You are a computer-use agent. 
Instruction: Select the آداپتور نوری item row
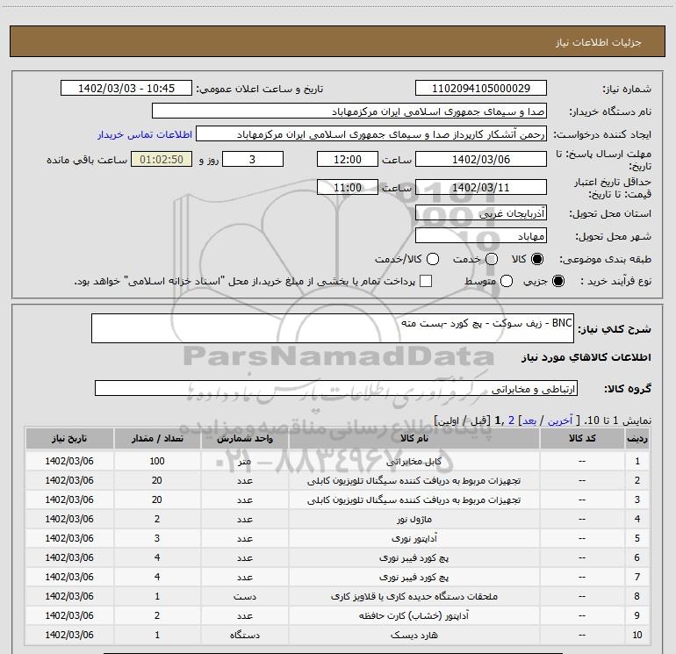pyautogui.click(x=337, y=538)
